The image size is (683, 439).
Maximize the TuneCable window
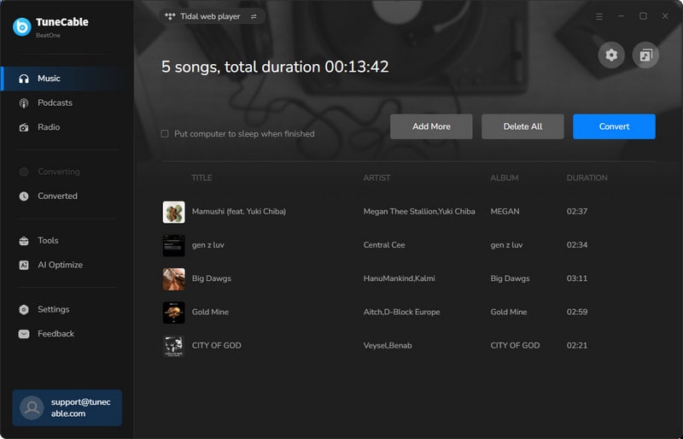point(643,16)
